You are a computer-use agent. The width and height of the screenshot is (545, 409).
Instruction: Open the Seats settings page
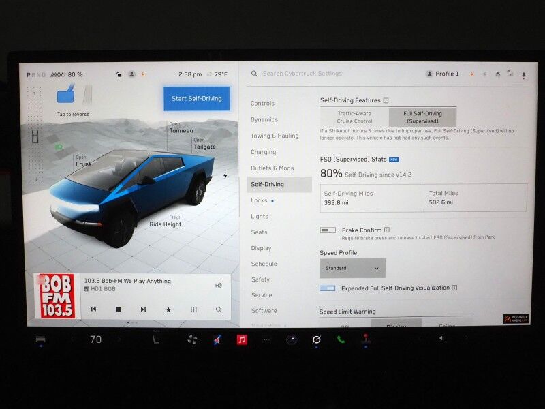pos(260,232)
